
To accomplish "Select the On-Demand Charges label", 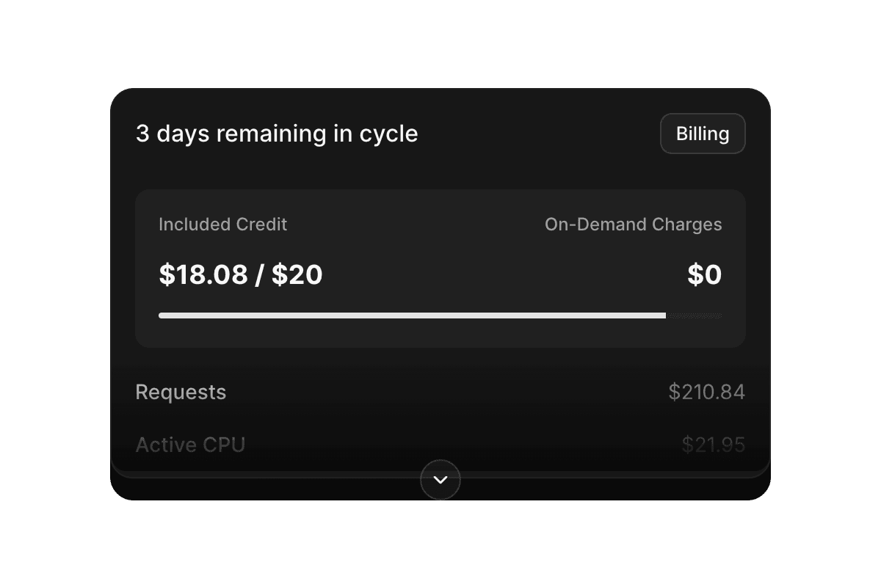I will [x=633, y=225].
